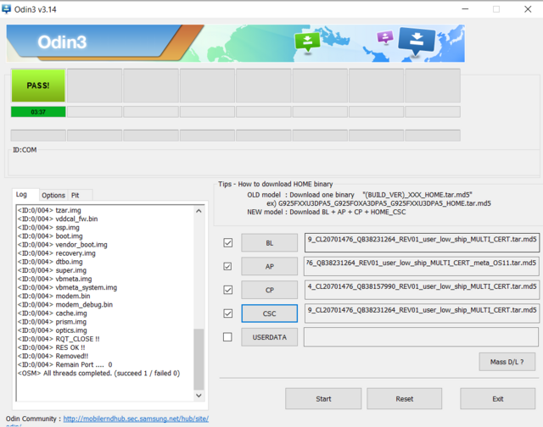Click the Reset button
This screenshot has width=543, height=427.
[x=405, y=399]
